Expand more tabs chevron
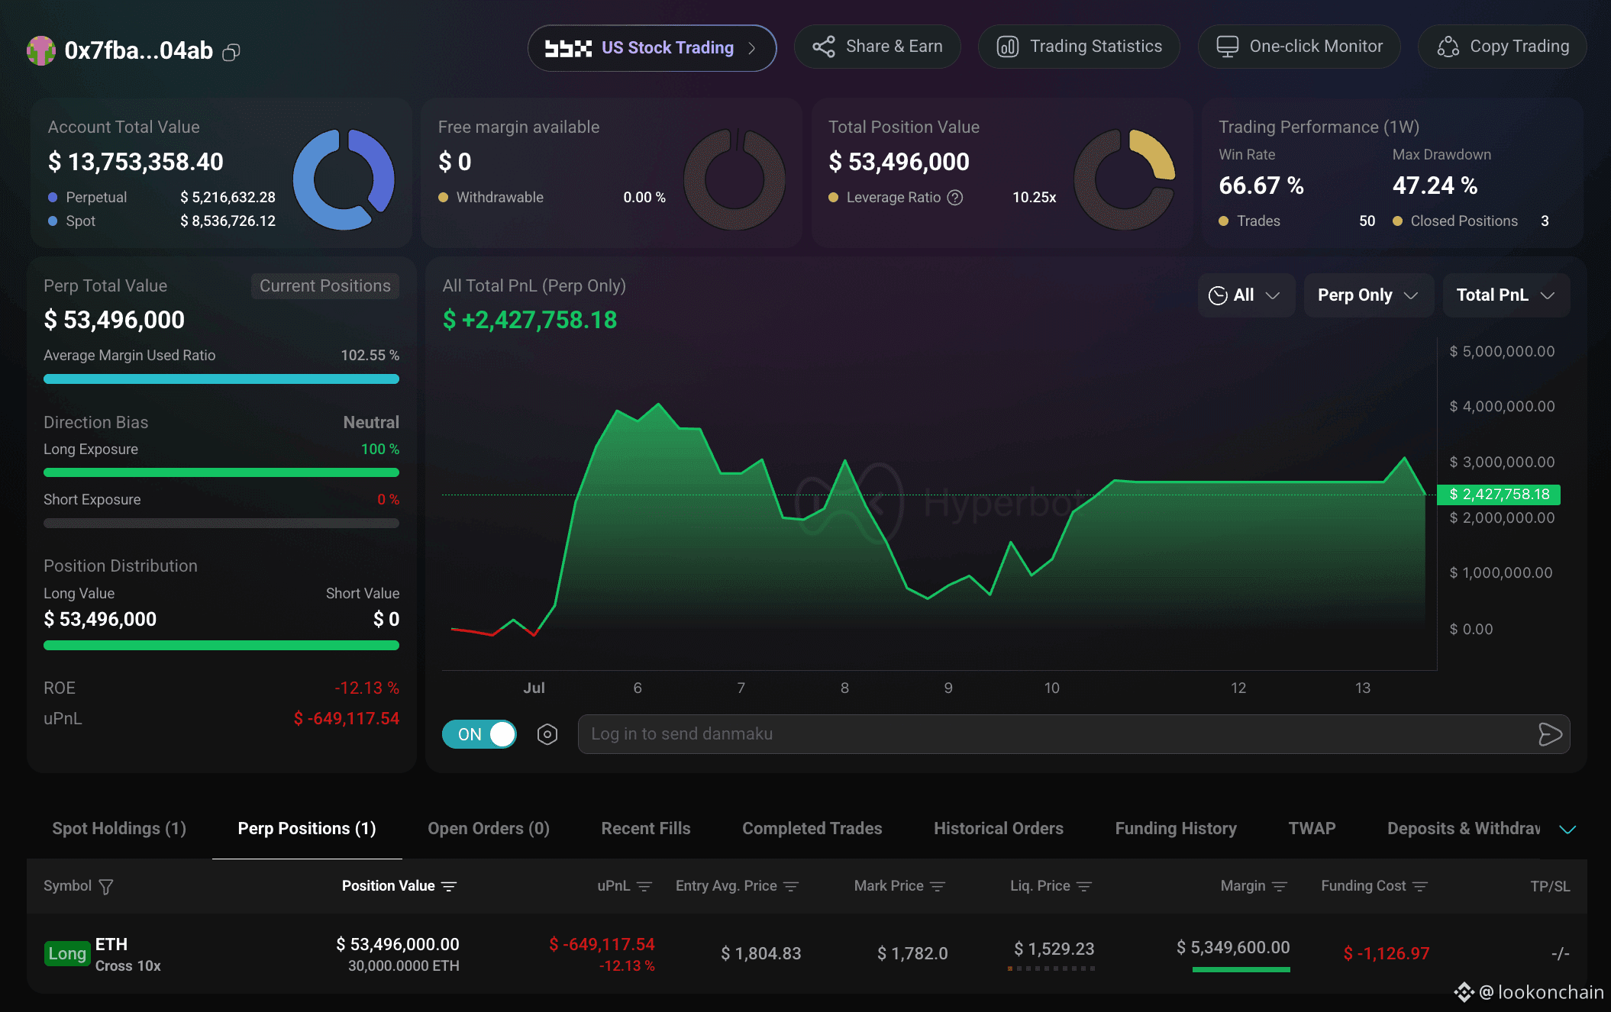This screenshot has height=1012, width=1611. tap(1567, 830)
